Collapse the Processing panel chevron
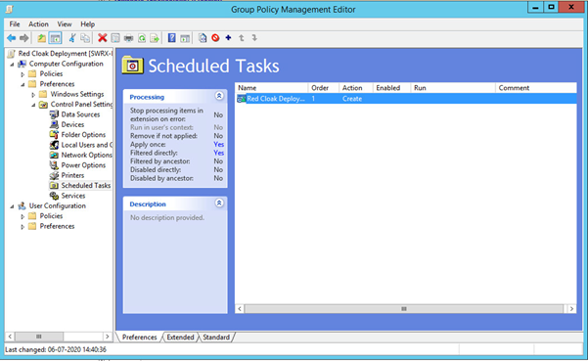Viewport: 588px width, 361px height. 219,96
